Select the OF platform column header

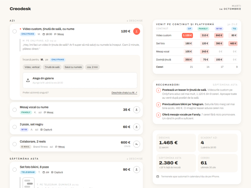click(x=190, y=29)
